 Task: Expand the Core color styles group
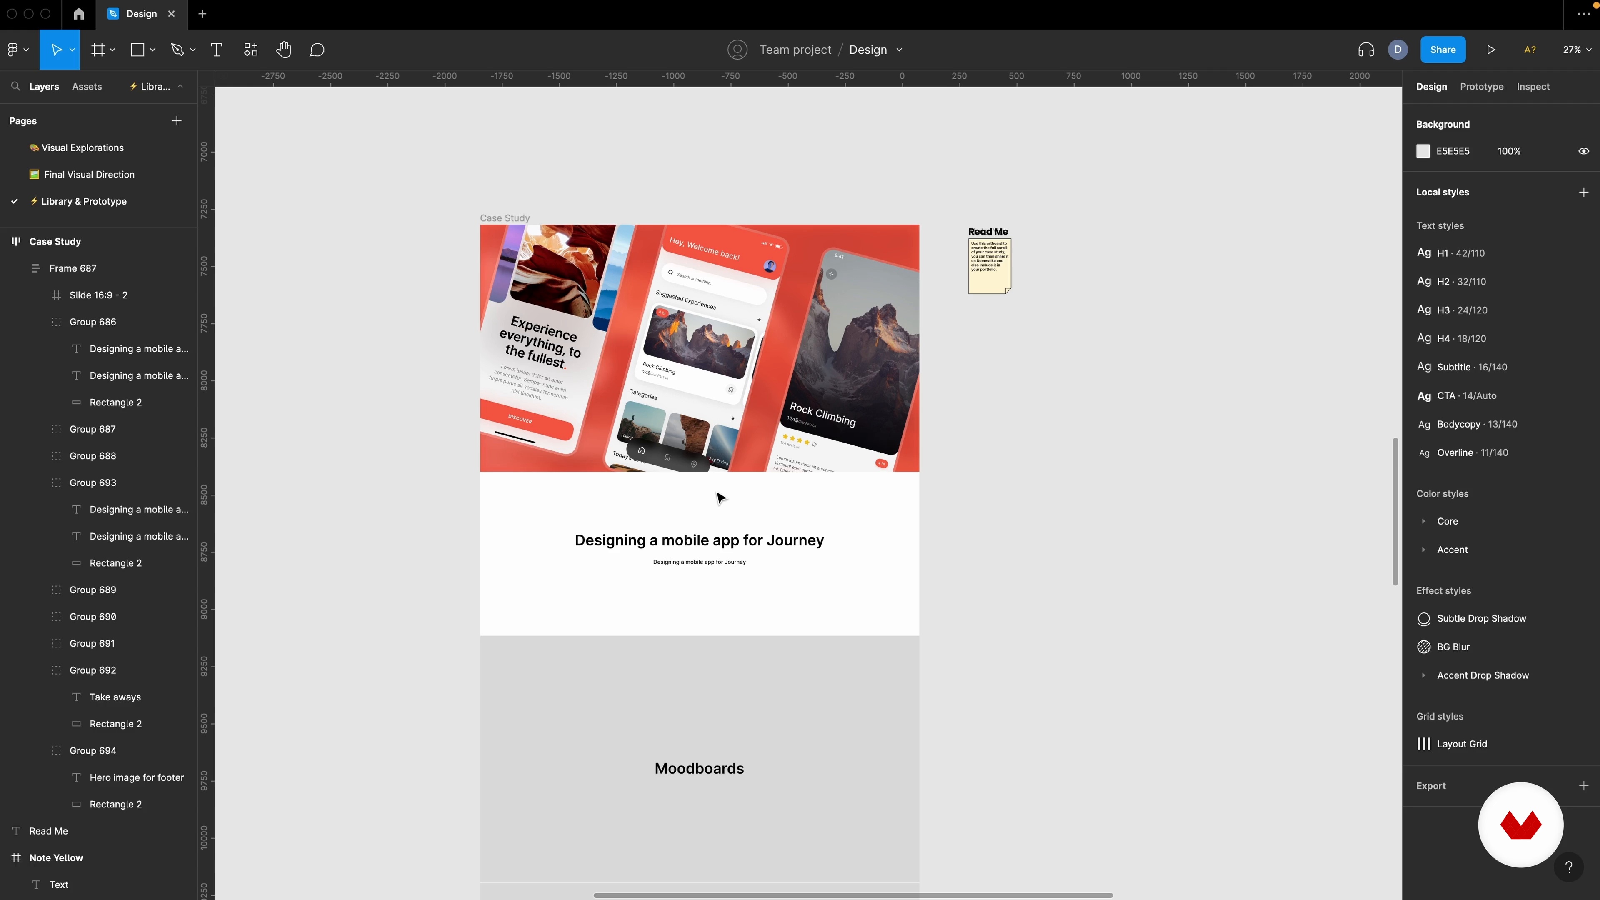1424,521
